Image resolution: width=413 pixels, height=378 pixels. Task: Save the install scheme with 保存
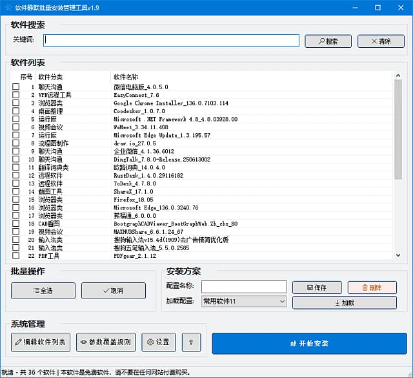[x=316, y=287]
